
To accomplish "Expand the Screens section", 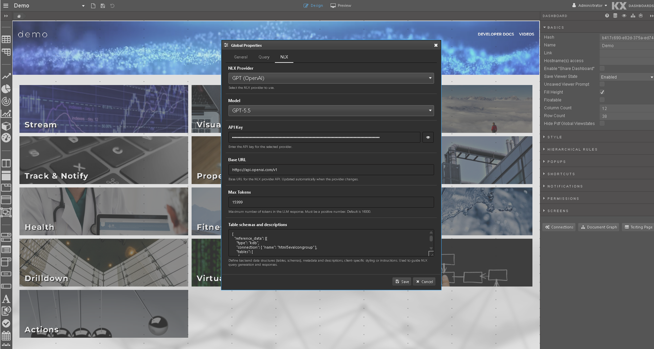I will (556, 211).
